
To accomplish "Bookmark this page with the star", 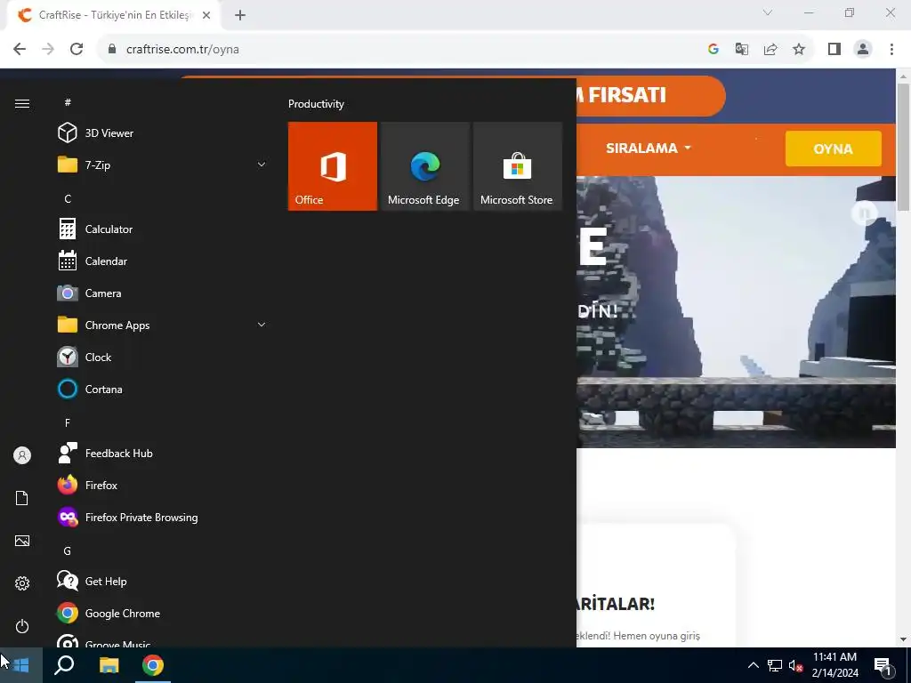I will pos(799,50).
